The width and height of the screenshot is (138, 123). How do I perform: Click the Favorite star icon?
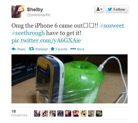pyautogui.click(x=52, y=49)
